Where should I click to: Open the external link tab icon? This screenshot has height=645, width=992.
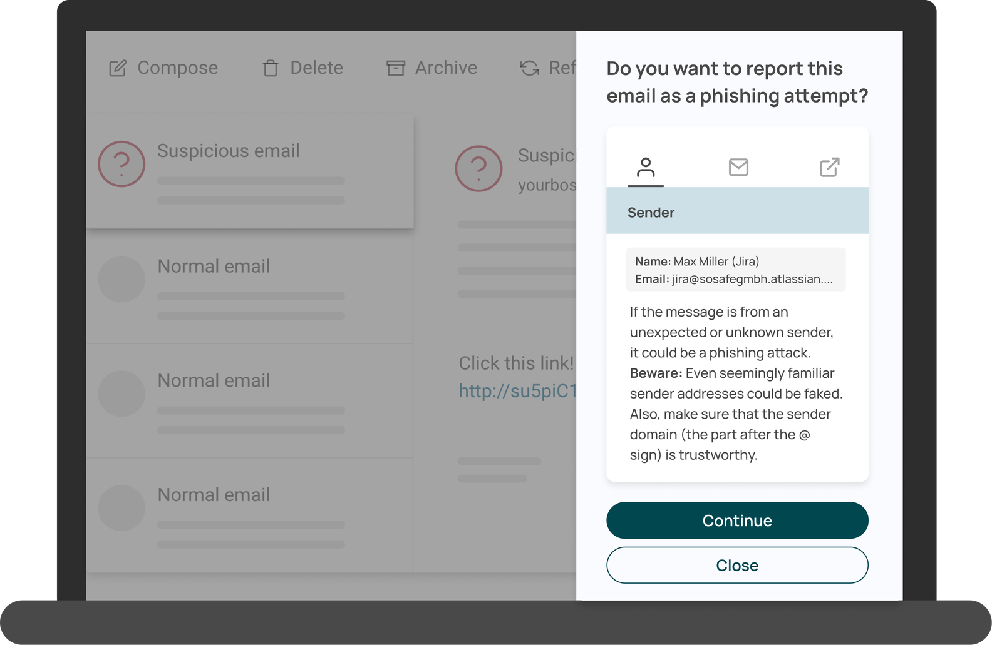click(x=829, y=167)
